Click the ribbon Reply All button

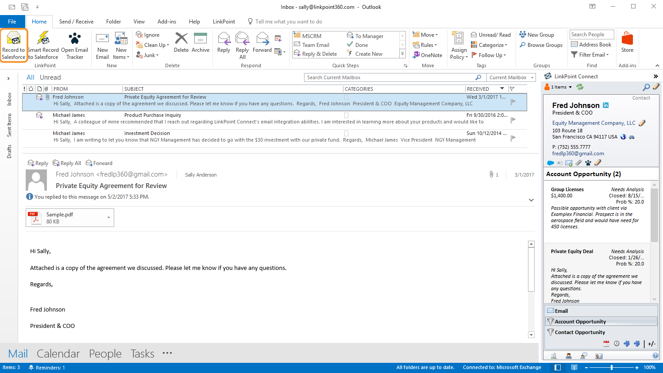click(x=242, y=46)
